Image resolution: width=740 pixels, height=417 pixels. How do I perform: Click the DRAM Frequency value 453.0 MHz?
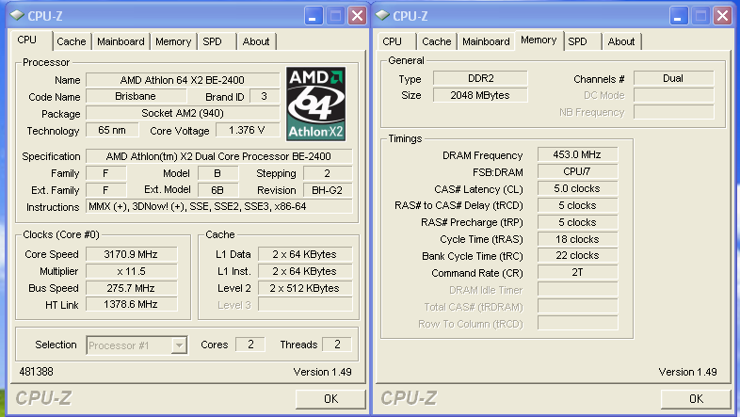click(x=577, y=154)
